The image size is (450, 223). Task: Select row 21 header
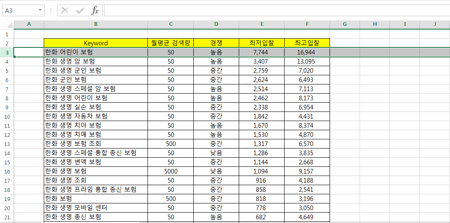coord(7,217)
